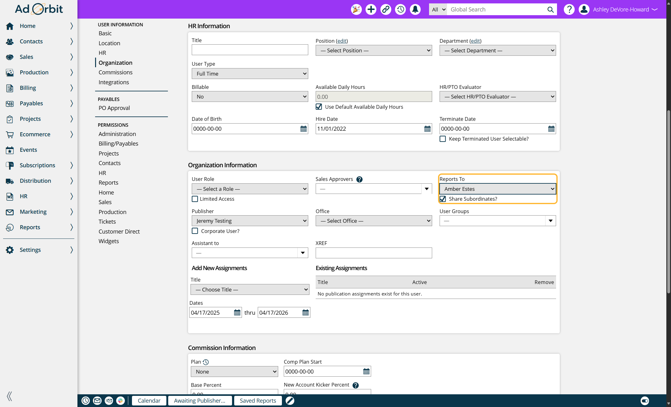The width and height of the screenshot is (671, 407).
Task: Uncheck Share Subordinates checkbox
Action: point(443,199)
